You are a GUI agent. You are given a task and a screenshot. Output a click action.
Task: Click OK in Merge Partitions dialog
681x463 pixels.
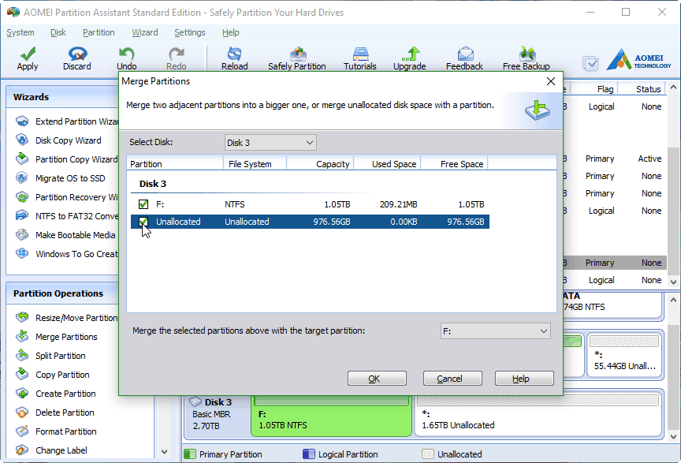[x=377, y=379]
